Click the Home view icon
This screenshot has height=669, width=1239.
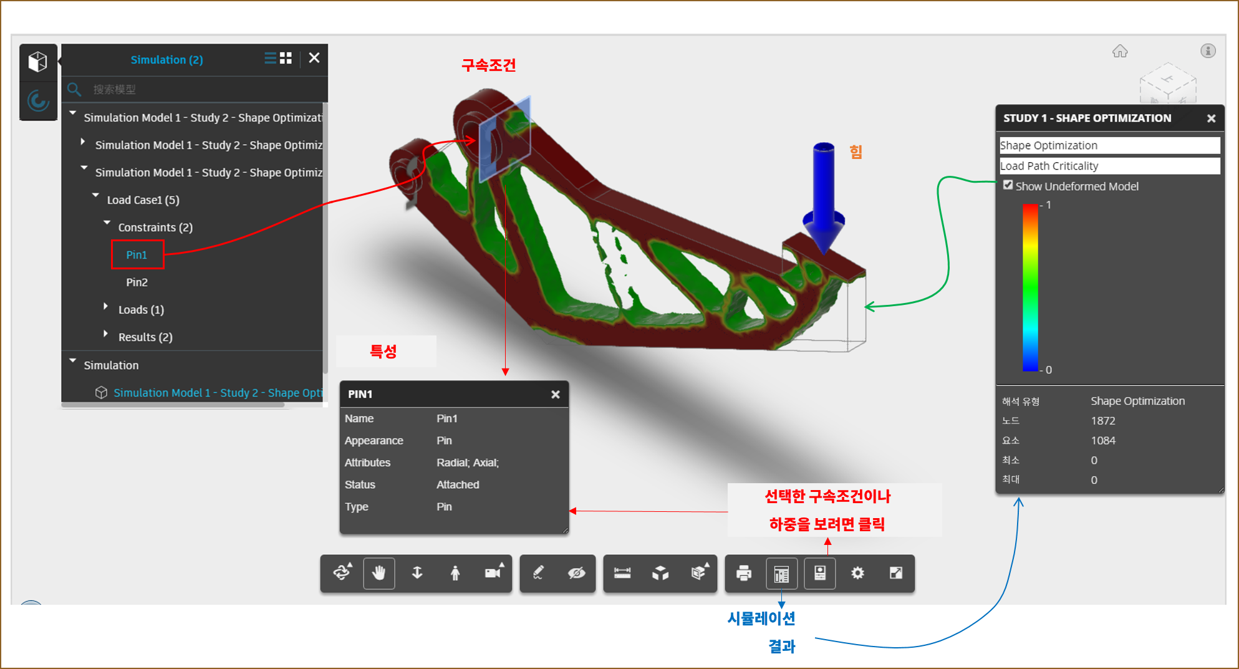click(1120, 51)
